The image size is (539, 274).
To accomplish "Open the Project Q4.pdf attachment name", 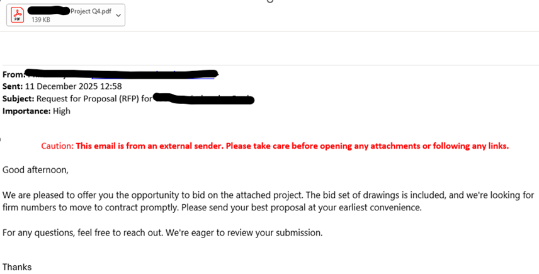I will [93, 10].
